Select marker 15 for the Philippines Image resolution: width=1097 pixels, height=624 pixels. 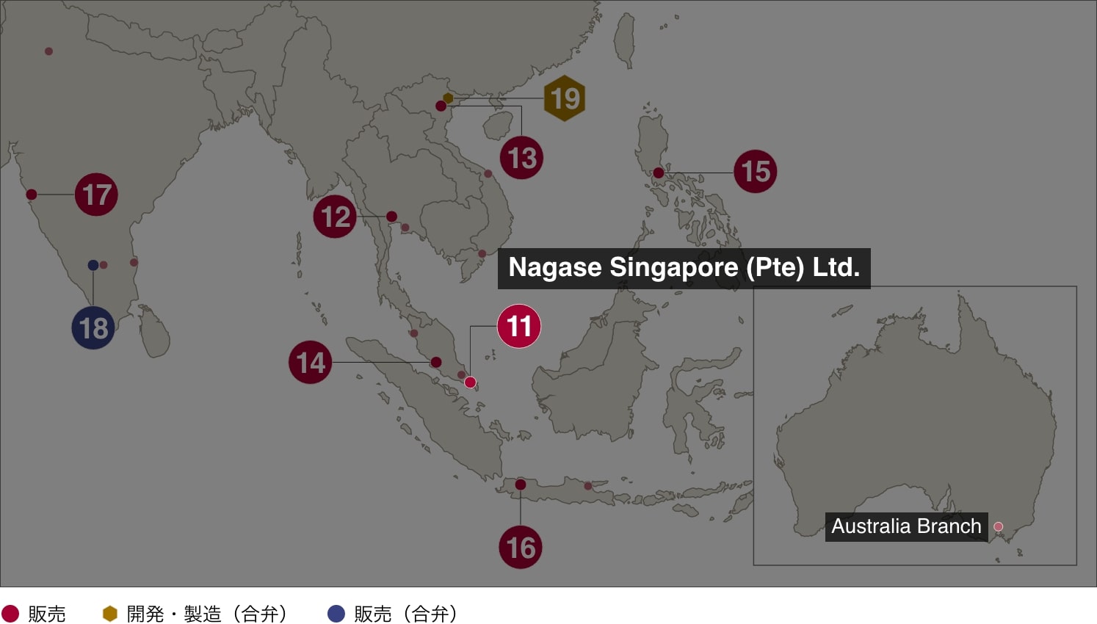pos(755,172)
